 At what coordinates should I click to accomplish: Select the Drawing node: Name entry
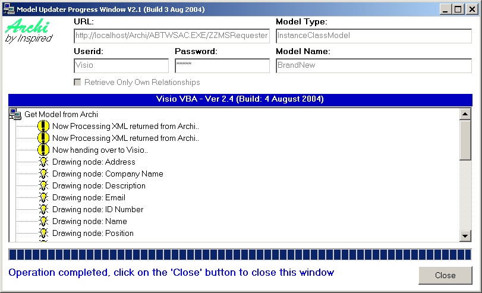(89, 221)
